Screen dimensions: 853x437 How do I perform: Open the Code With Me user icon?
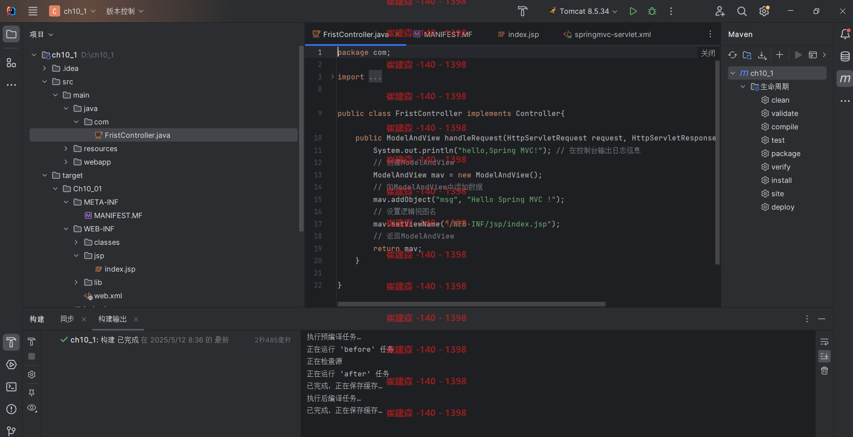click(x=720, y=11)
